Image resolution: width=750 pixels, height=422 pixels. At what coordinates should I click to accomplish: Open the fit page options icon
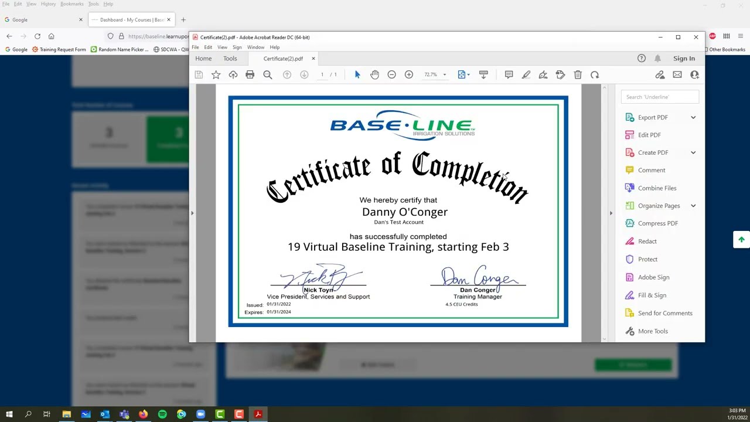pyautogui.click(x=463, y=75)
